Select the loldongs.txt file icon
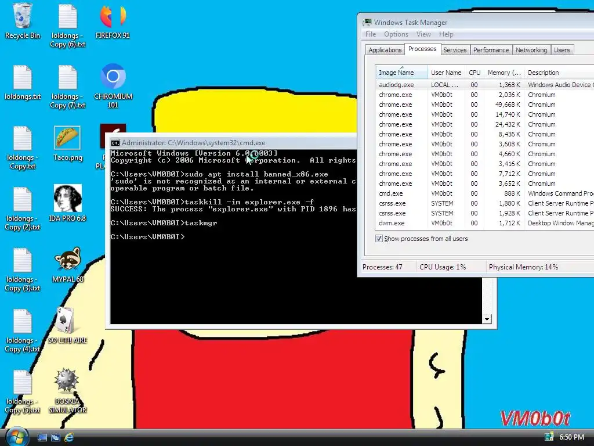This screenshot has height=446, width=594. pyautogui.click(x=23, y=82)
